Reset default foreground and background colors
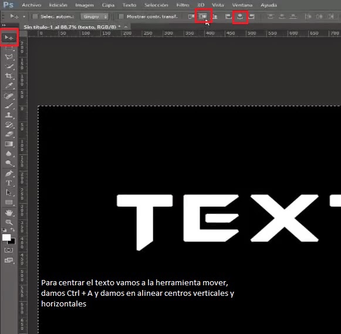Screen dimensions: 341x334 (4, 230)
